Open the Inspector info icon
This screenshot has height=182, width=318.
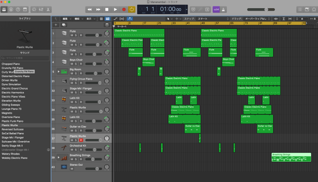pyautogui.click(x=10, y=9)
